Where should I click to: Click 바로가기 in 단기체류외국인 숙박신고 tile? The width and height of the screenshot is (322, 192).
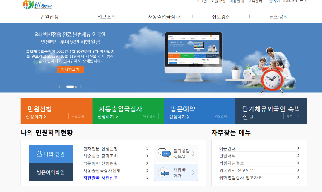click(293, 116)
